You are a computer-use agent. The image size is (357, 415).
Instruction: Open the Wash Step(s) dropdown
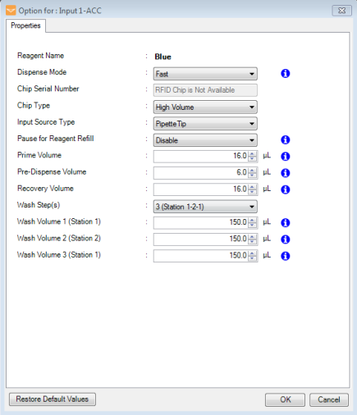click(205, 207)
